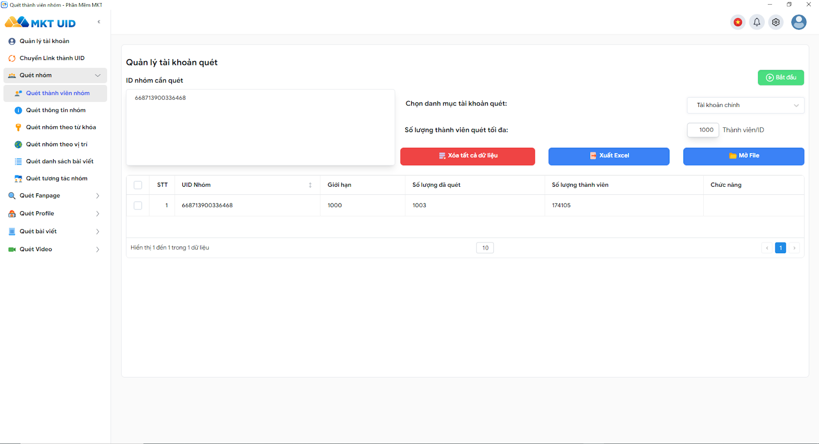
Task: Click the Quét bài viết document icon
Action: pos(12,232)
